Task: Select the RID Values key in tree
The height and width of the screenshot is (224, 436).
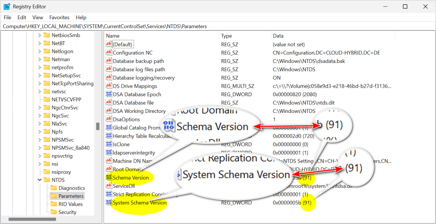Action: (70, 204)
